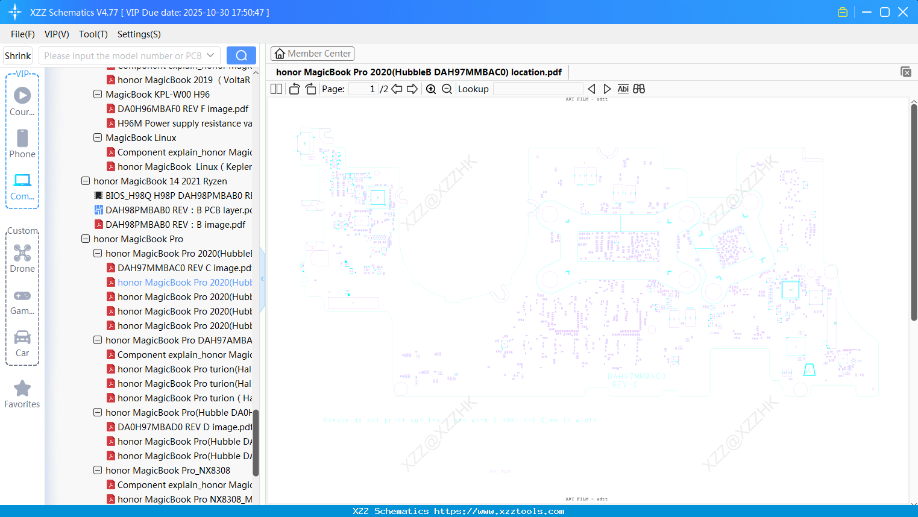918x517 pixels.
Task: Open the Car category
Action: pyautogui.click(x=22, y=343)
